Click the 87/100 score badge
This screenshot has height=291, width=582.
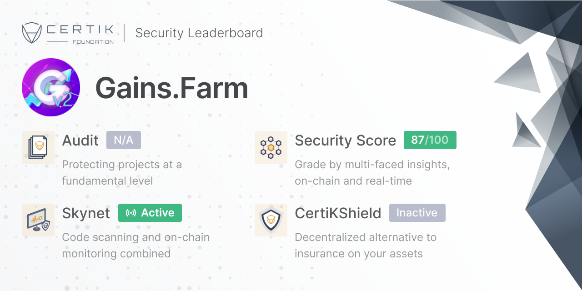click(430, 140)
